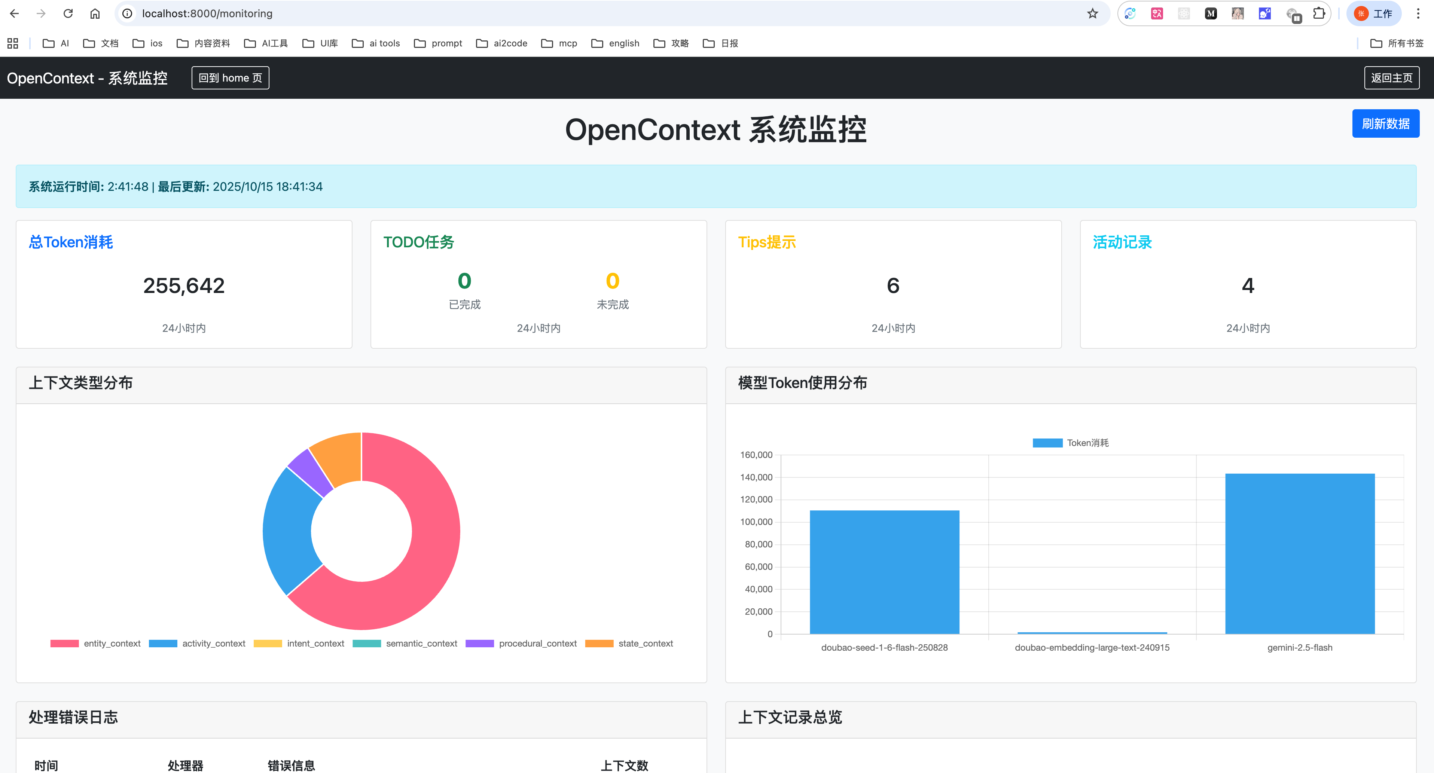Click the pink translate extension icon
Viewport: 1434px width, 773px height.
(1157, 13)
